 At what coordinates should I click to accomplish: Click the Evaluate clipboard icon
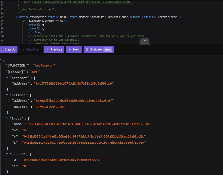point(87,49)
